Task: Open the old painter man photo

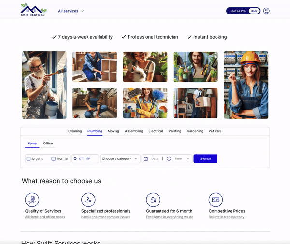Action: 44,85
